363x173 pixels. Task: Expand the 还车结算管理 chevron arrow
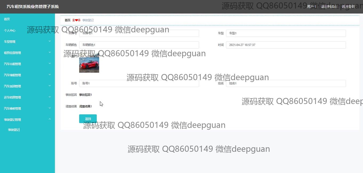(x=50, y=97)
